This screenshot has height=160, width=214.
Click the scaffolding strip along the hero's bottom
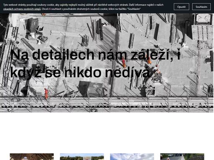click(107, 105)
